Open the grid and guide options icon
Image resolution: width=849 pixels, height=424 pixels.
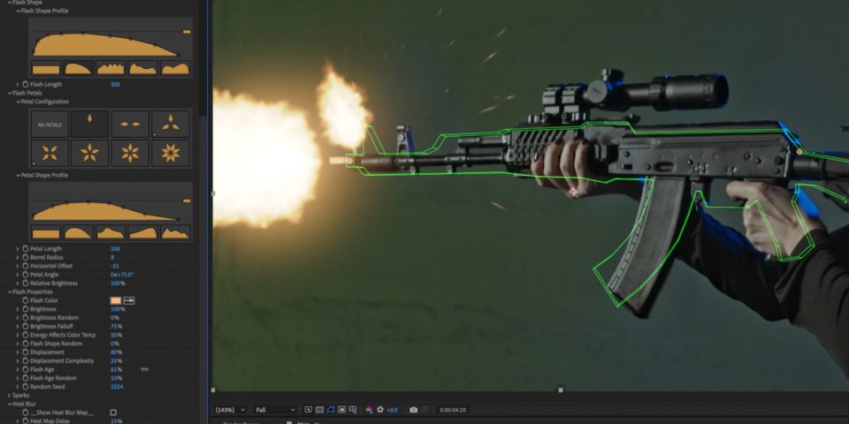pos(353,410)
